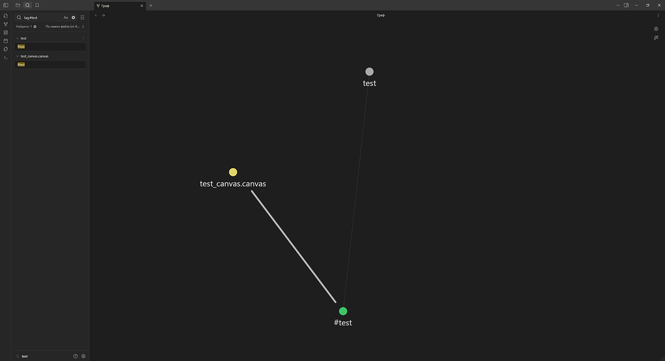The image size is (665, 361).
Task: Click the graph view ribbon icon
Action: [x=5, y=24]
